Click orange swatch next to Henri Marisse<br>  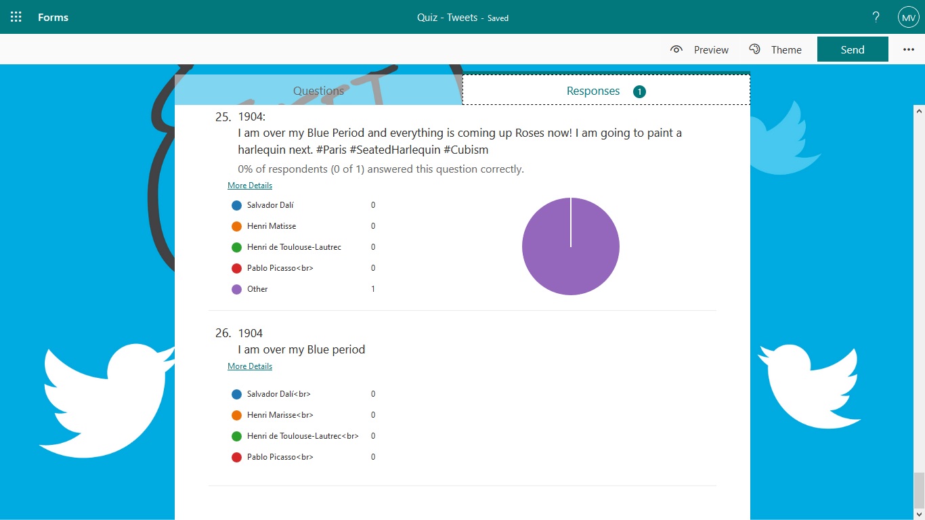pos(236,415)
